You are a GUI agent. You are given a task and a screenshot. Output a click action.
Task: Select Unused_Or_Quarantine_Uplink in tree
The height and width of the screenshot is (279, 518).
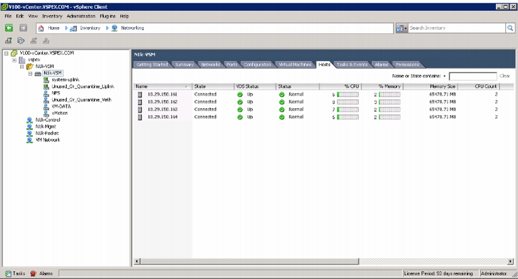point(83,87)
